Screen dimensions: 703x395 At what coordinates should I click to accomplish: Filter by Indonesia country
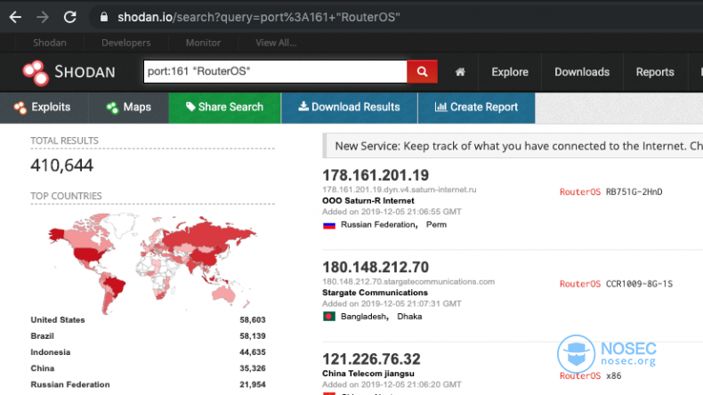[x=50, y=352]
